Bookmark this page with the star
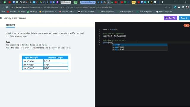190x107 pixels. (170, 7)
